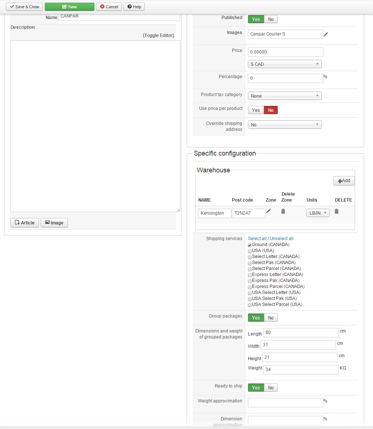This screenshot has width=373, height=429.
Task: Click the Length field with 80
Action: (x=301, y=333)
